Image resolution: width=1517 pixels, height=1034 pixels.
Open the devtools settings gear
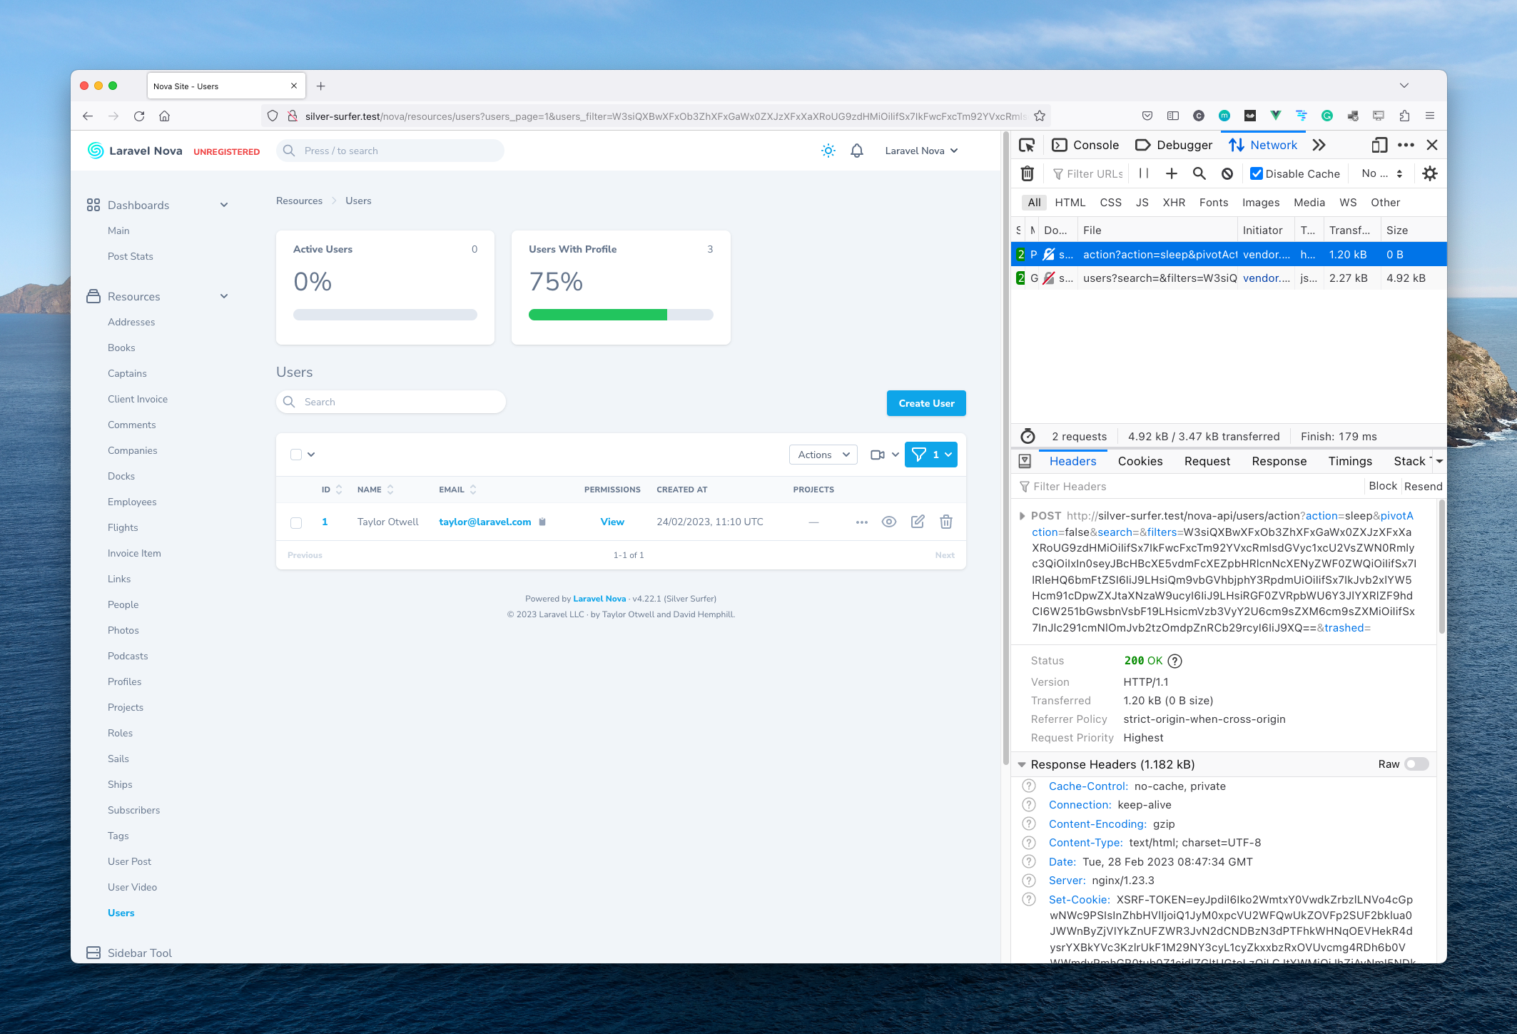1429,173
